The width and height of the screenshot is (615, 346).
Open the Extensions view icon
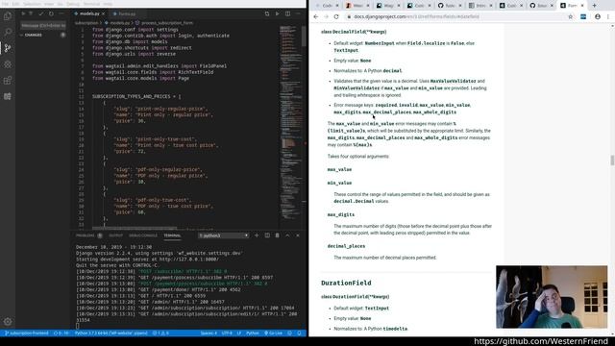pyautogui.click(x=8, y=80)
